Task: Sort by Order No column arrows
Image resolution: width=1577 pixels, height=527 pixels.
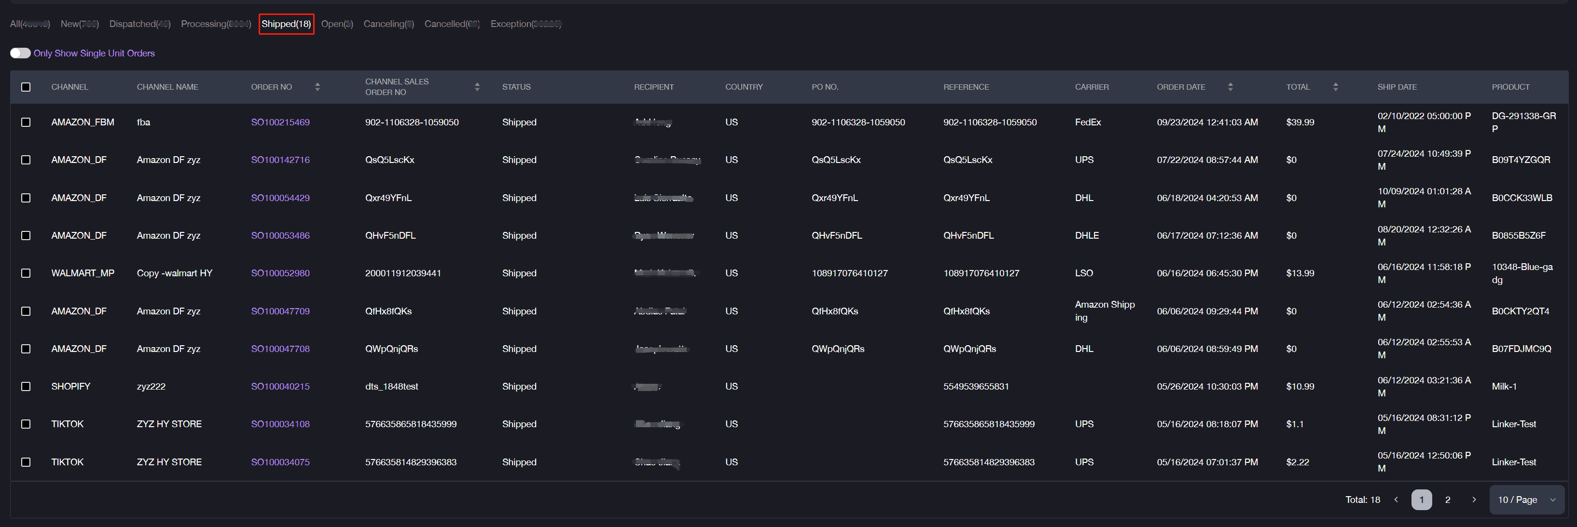Action: click(x=317, y=87)
